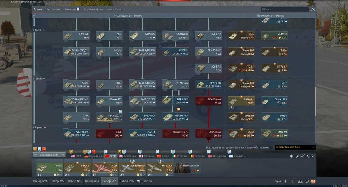Select preset Набор №1

40,181
